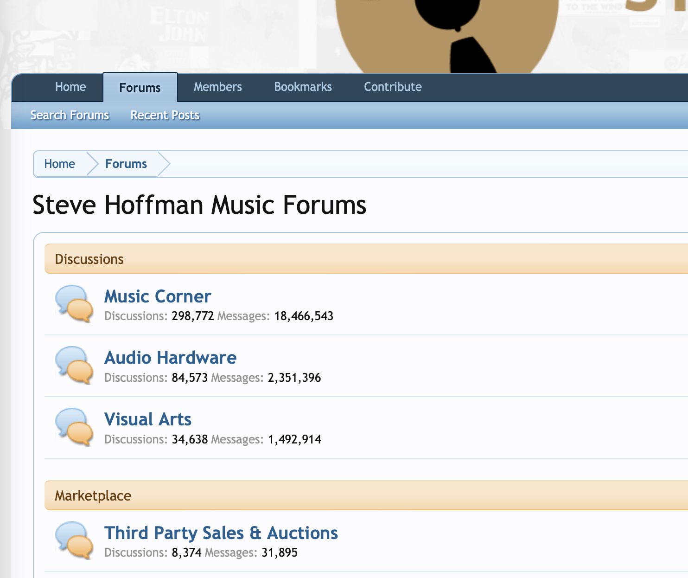
Task: Click Visual Arts discussions count 34,638
Action: coord(190,440)
